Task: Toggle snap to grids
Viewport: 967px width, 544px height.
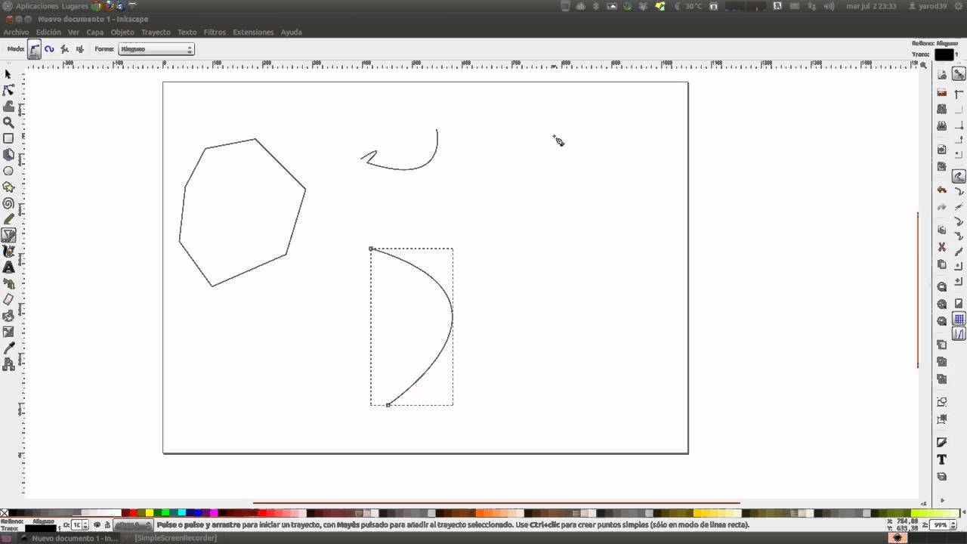Action: [x=959, y=319]
